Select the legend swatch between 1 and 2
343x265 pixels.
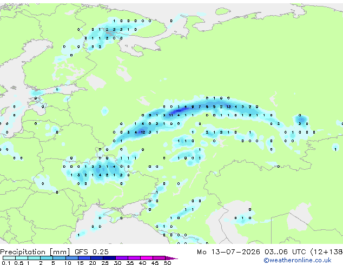tap(34, 258)
